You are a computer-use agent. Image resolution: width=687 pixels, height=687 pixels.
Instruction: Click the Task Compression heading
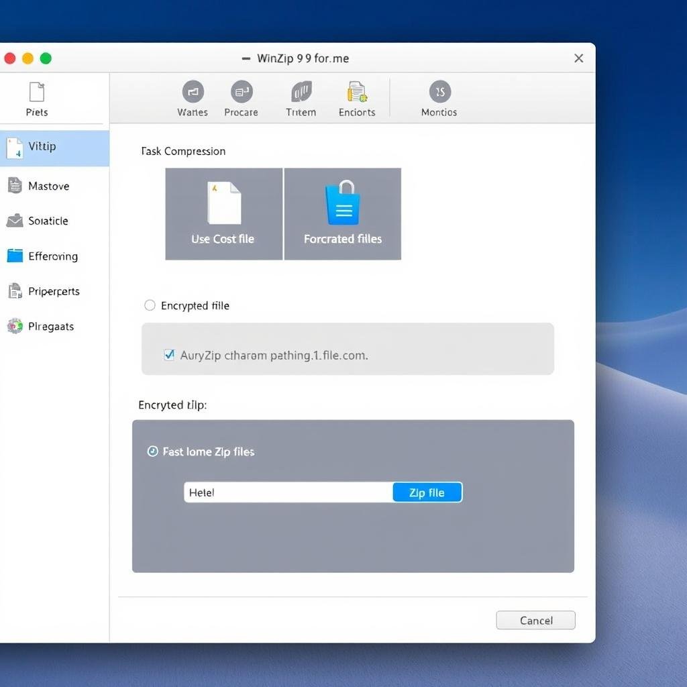coord(183,151)
